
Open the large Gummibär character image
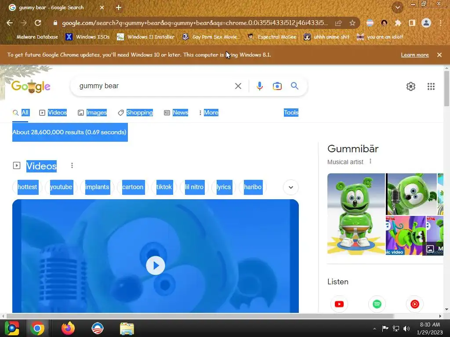tap(356, 214)
